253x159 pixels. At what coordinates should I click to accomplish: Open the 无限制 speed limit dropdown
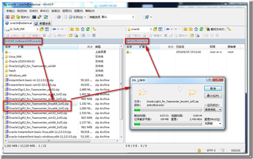[x=213, y=124]
